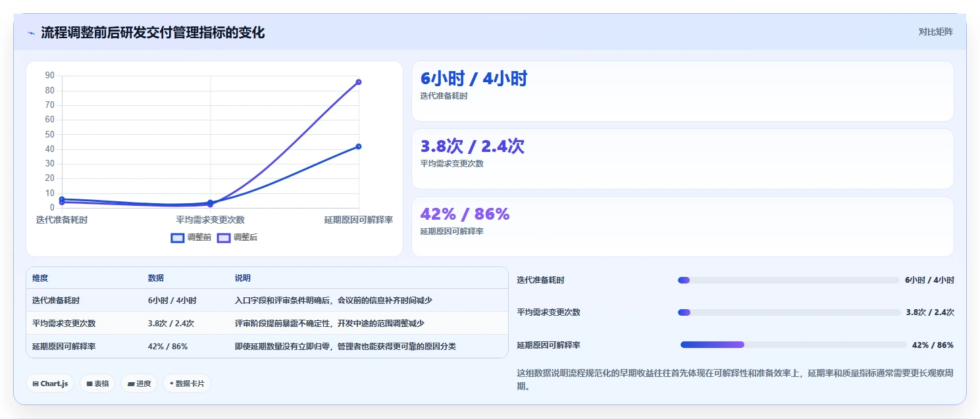Click the 说明 table column header
The height and width of the screenshot is (419, 980).
pyautogui.click(x=243, y=278)
